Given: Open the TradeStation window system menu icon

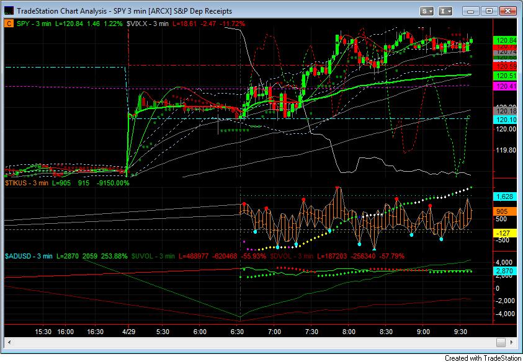Looking at the screenshot, I should click(x=9, y=11).
